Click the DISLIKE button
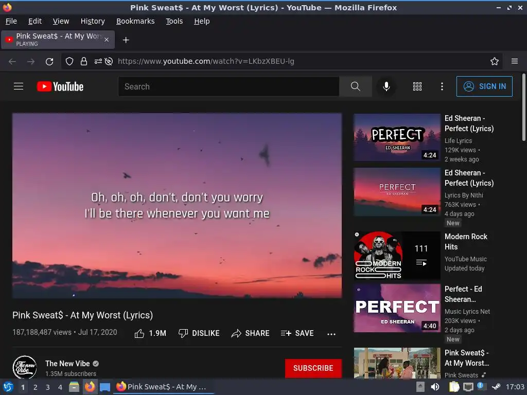Viewport: 527px width, 395px height. (x=199, y=333)
